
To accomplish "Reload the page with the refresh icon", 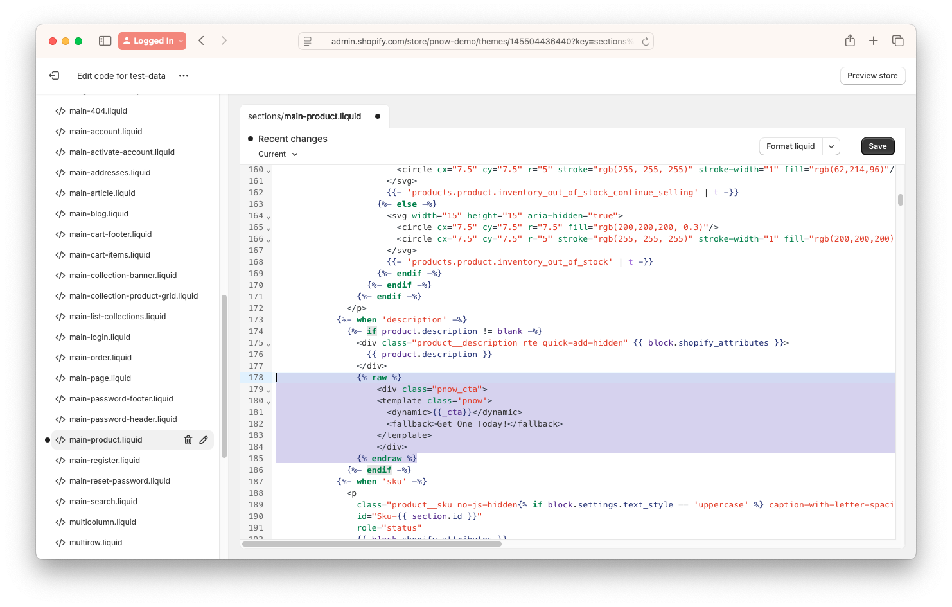I will (646, 41).
